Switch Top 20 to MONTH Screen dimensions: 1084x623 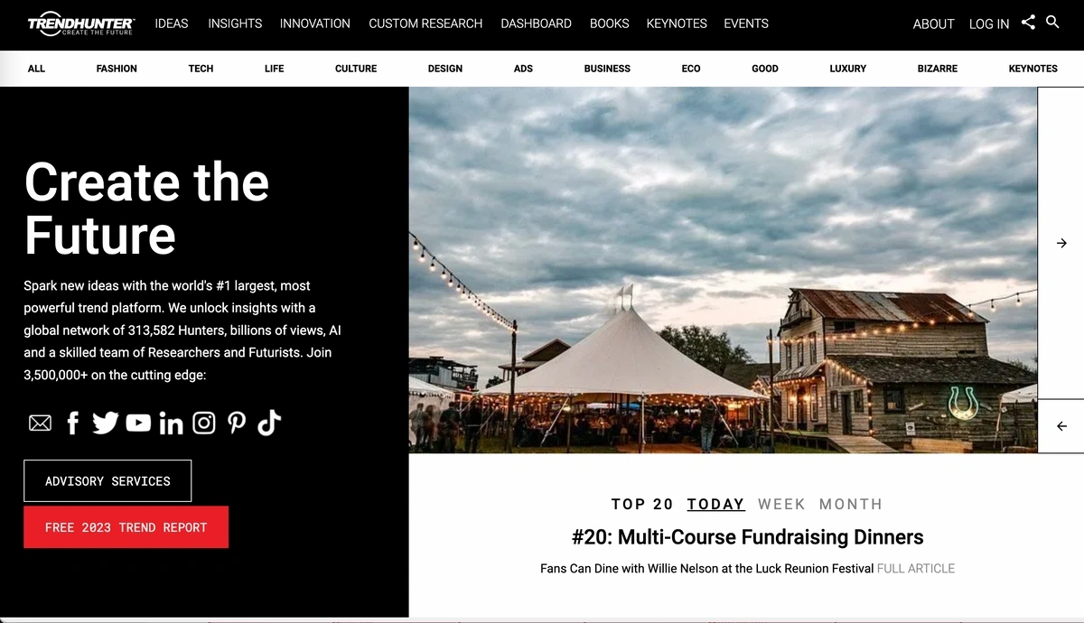(851, 504)
